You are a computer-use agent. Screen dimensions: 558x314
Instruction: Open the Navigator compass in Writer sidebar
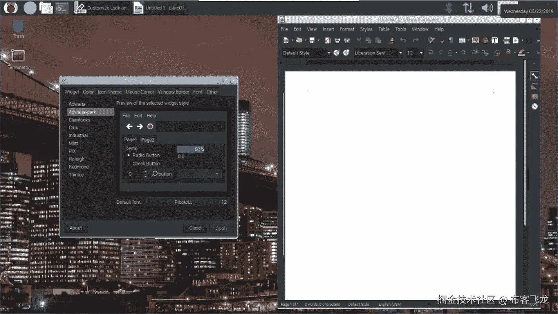[535, 106]
